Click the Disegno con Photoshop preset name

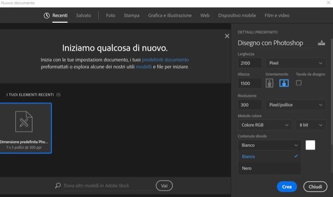pyautogui.click(x=270, y=43)
